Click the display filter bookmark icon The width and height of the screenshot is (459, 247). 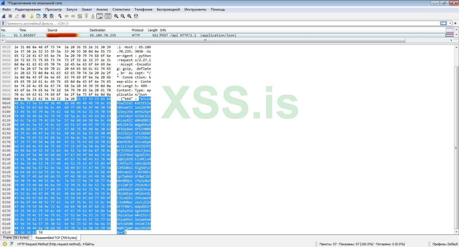pos(3,23)
